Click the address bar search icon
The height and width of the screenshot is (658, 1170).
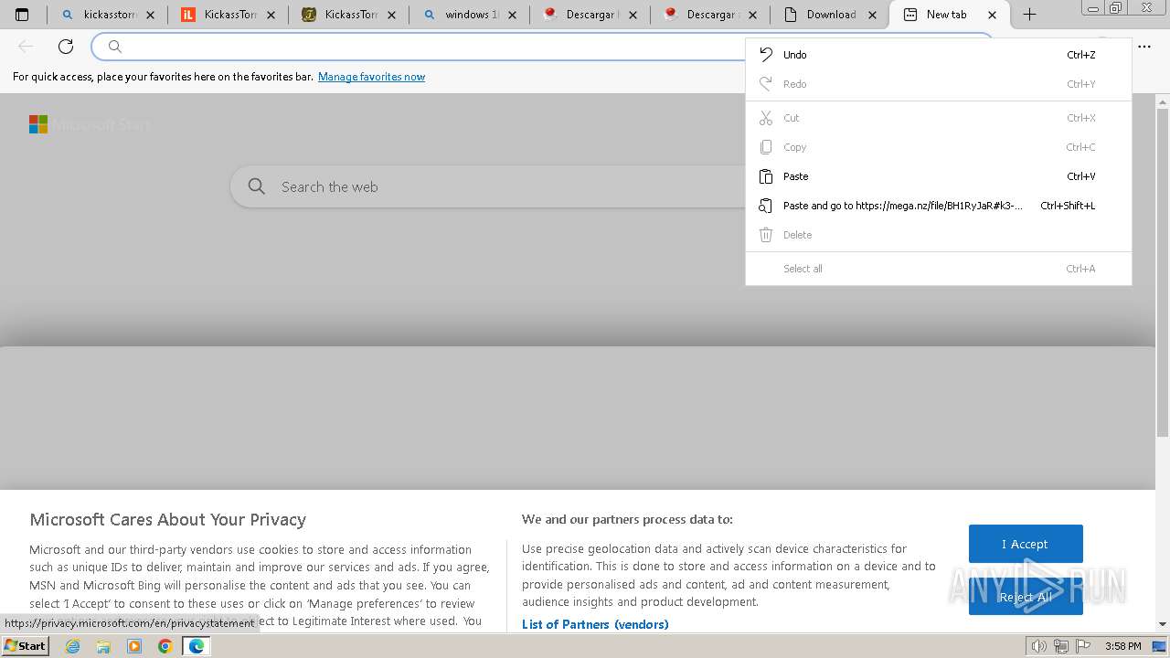pos(115,47)
